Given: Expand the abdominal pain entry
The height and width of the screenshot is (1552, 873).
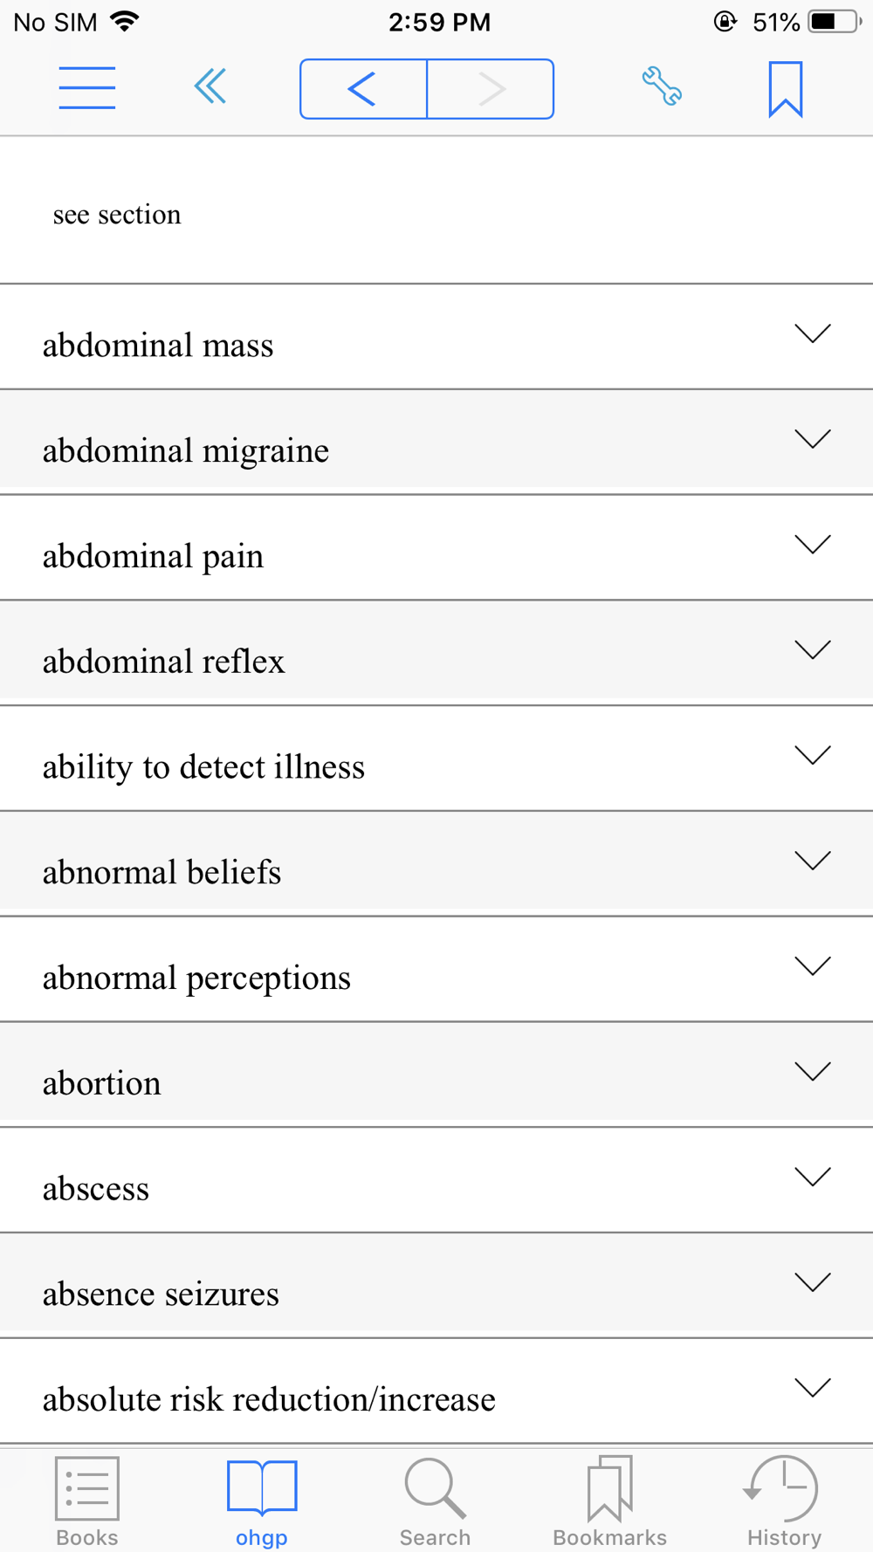Looking at the screenshot, I should 436,548.
